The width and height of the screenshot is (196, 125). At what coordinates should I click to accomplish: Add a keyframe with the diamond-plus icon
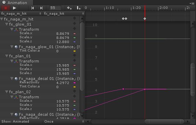pos(69,8)
